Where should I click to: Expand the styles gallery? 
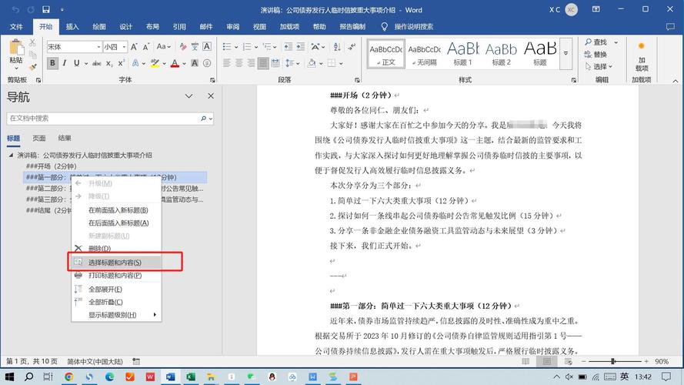tap(566, 53)
